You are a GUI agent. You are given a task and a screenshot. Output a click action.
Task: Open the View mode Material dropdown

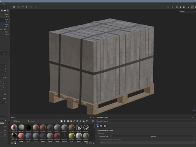coord(149,121)
